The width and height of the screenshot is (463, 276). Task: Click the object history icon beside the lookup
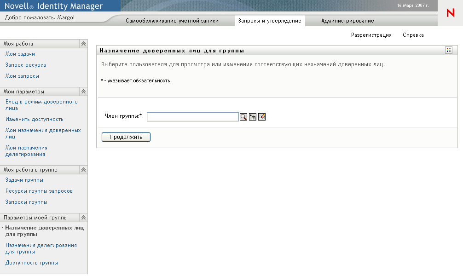pyautogui.click(x=253, y=116)
